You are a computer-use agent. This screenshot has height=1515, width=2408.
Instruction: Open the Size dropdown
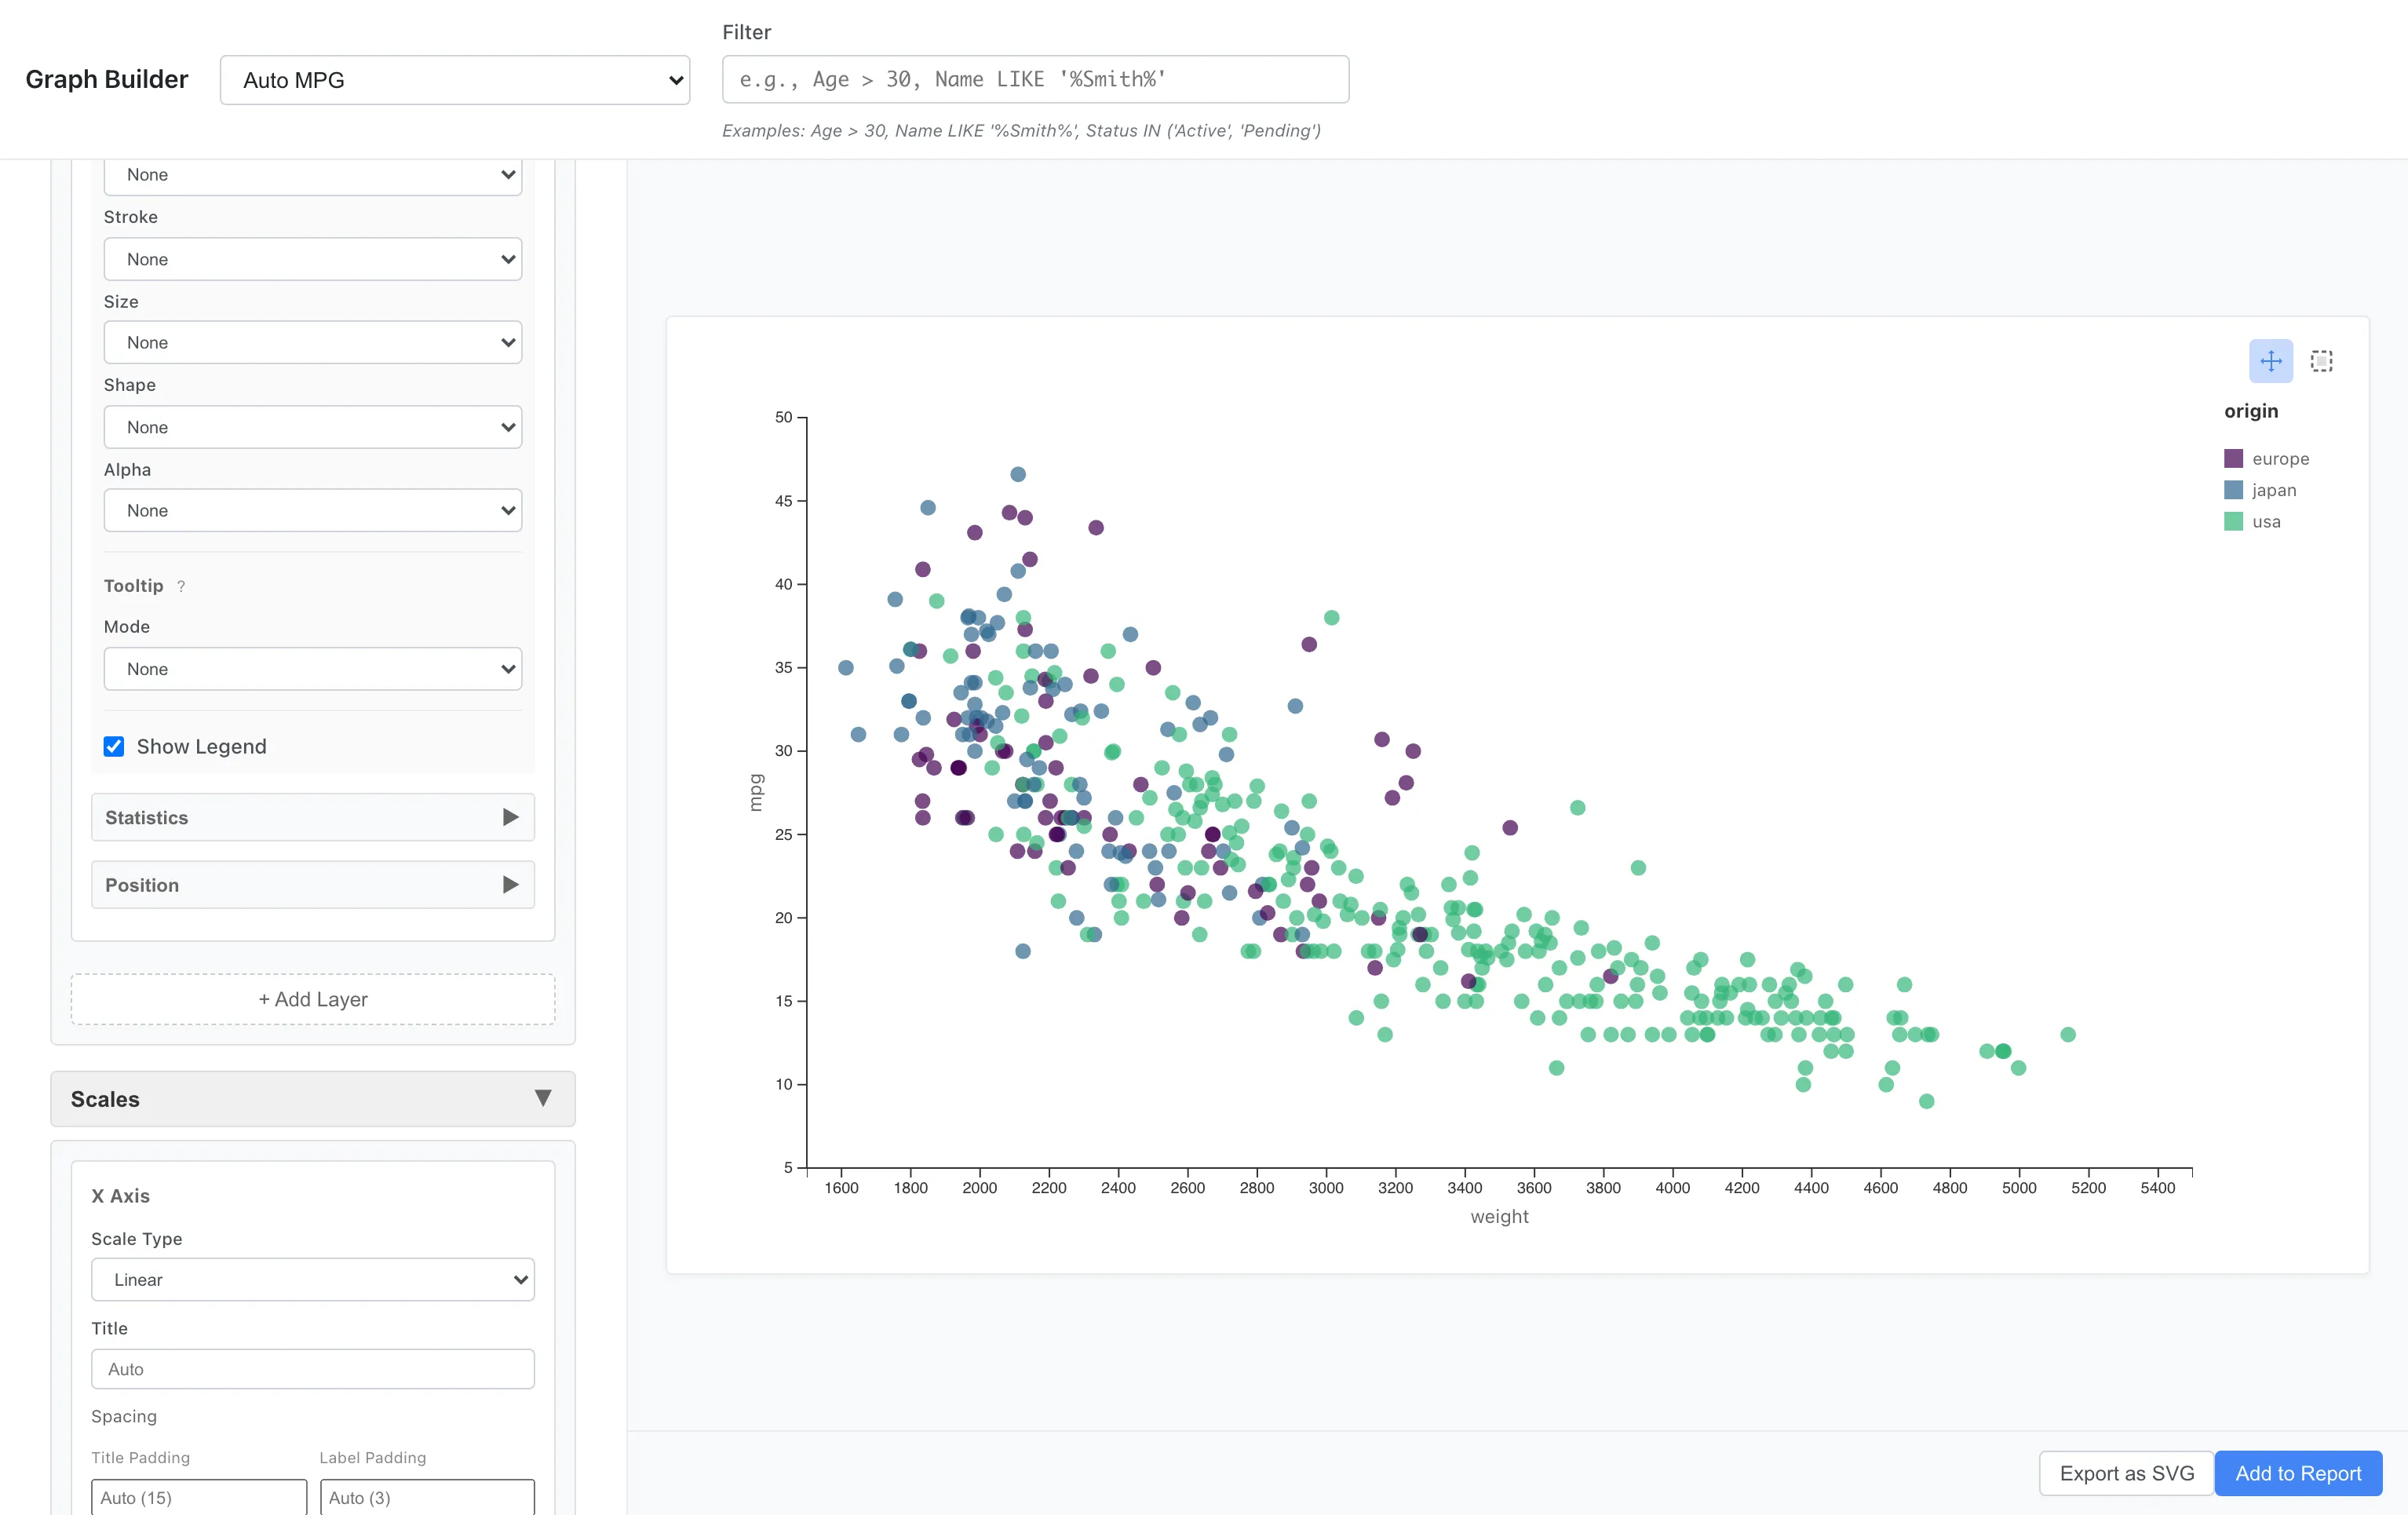[x=313, y=342]
